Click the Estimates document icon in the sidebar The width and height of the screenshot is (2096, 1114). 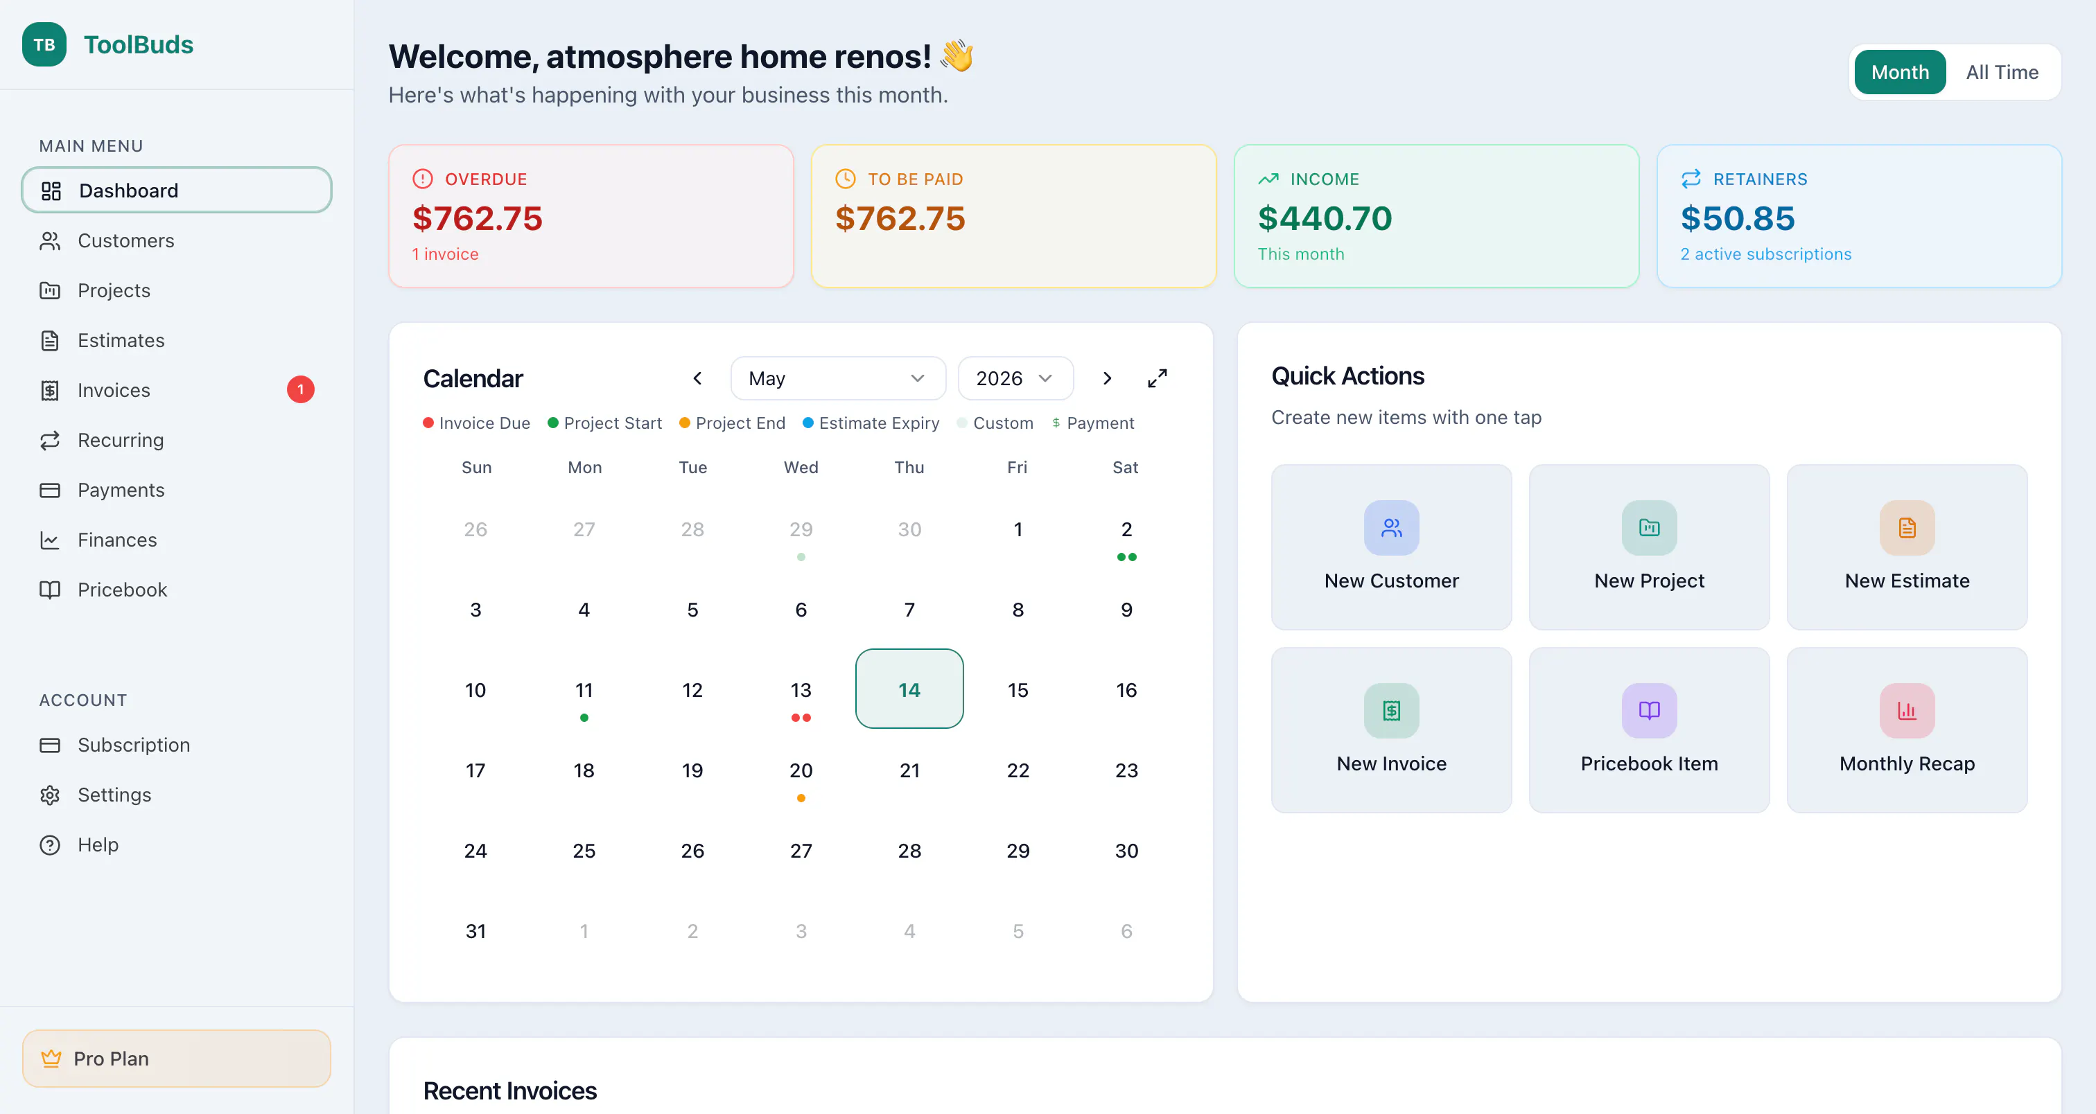(51, 341)
